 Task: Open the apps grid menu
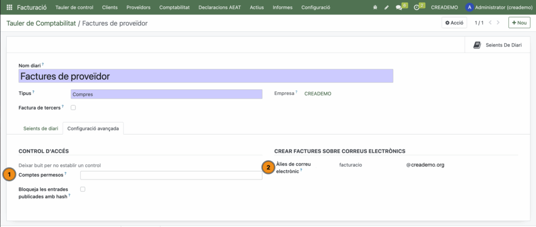click(x=9, y=8)
